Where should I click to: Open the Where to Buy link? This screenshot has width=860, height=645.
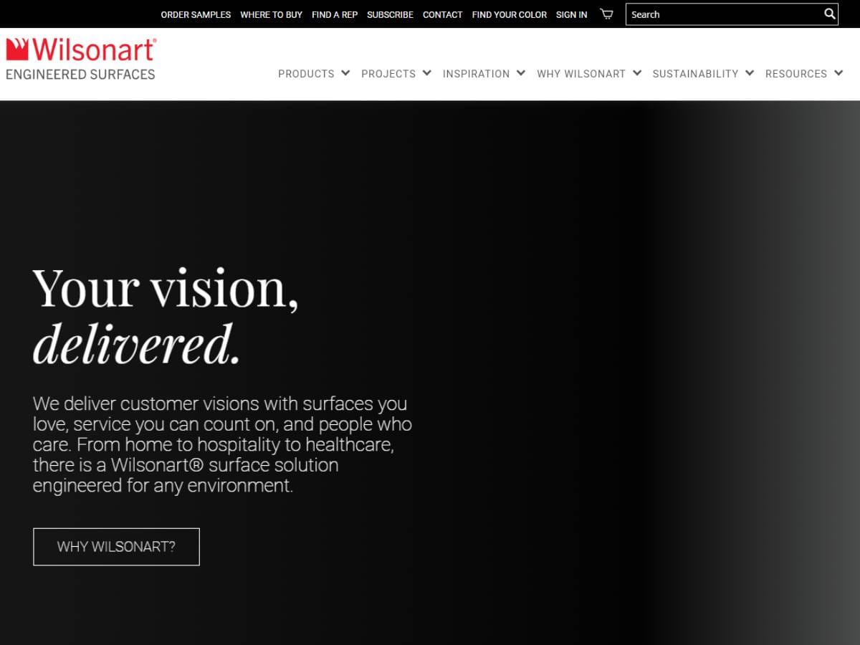tap(271, 14)
